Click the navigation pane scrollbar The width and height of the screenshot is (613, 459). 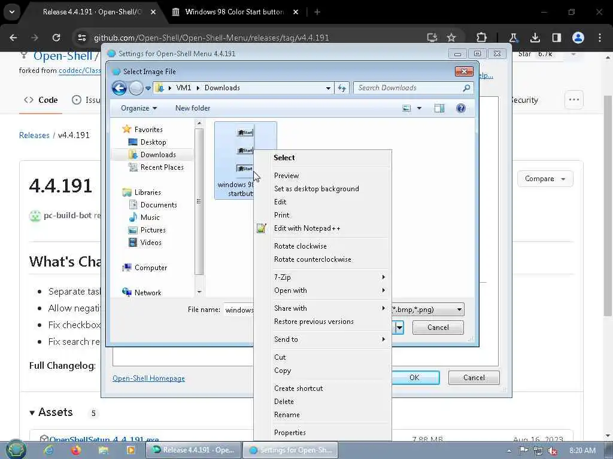199,201
